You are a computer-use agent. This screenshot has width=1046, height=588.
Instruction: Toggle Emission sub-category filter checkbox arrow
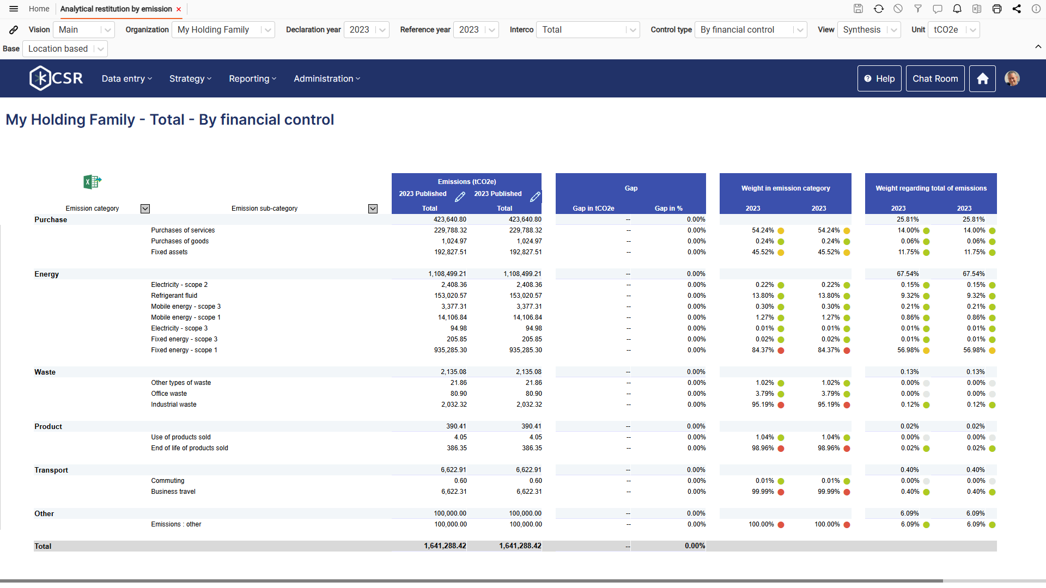(x=373, y=209)
